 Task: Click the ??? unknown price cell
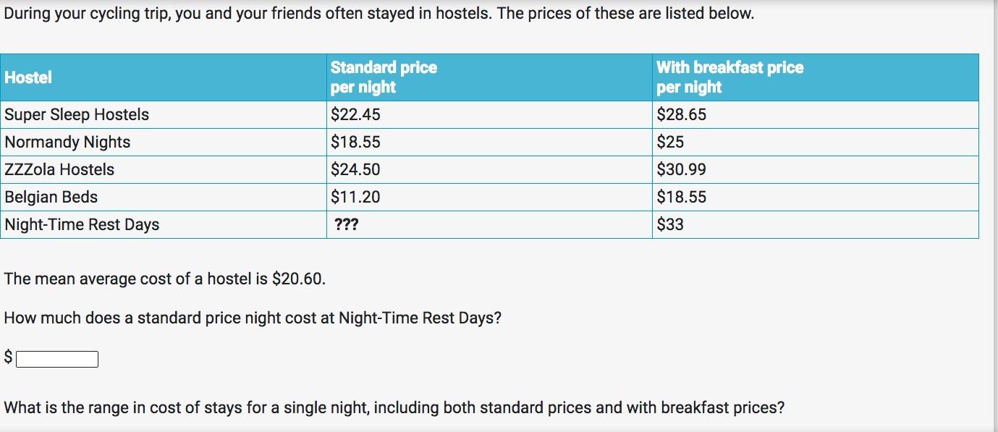346,224
